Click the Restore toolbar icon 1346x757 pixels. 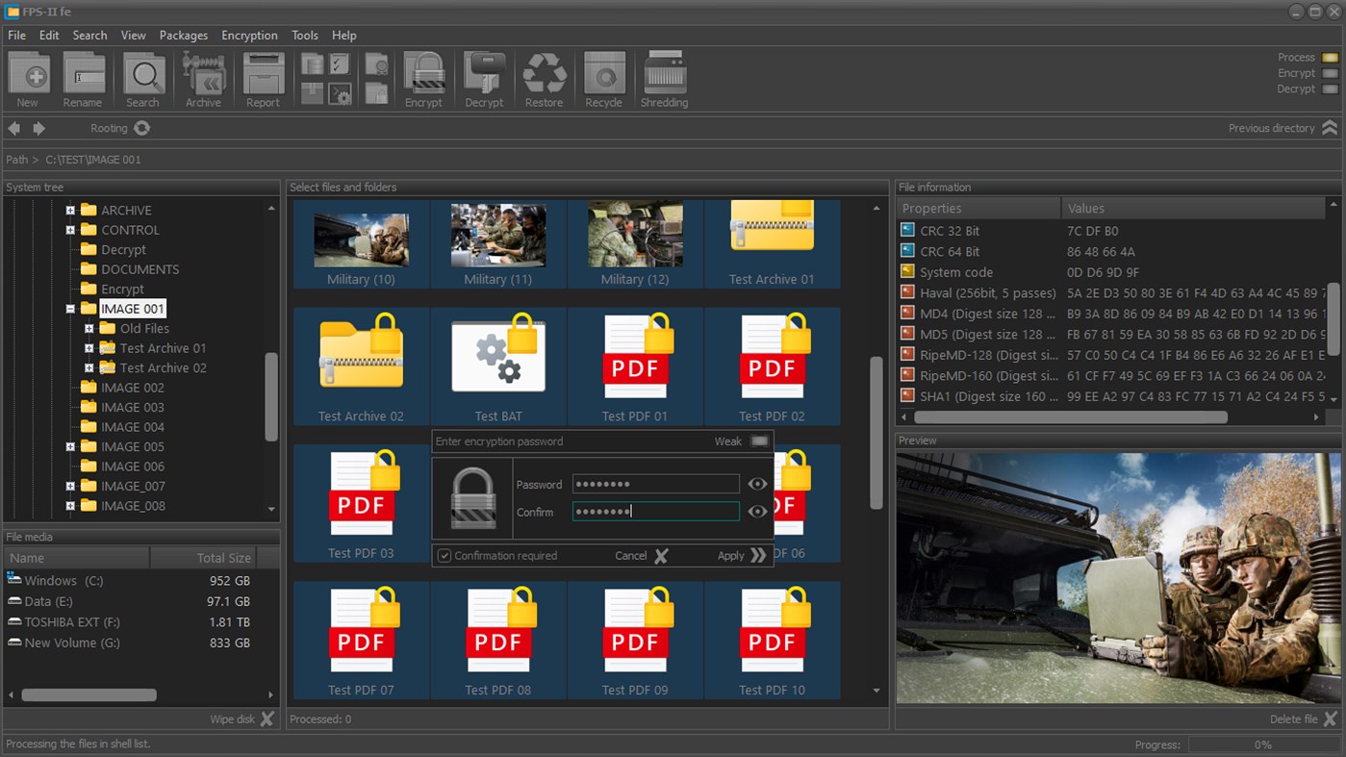coord(544,77)
